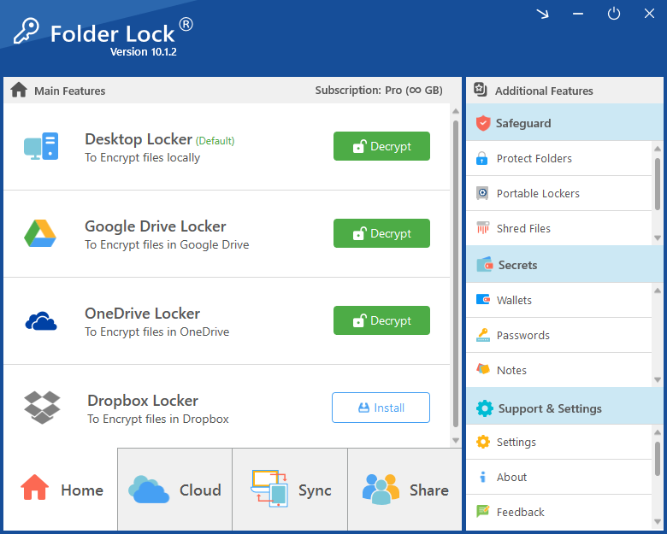Install the Dropbox Locker
The image size is (667, 534).
(381, 408)
